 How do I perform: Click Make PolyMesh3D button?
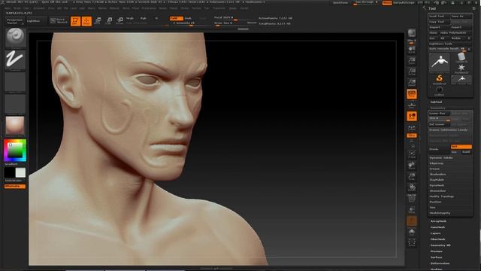455,33
